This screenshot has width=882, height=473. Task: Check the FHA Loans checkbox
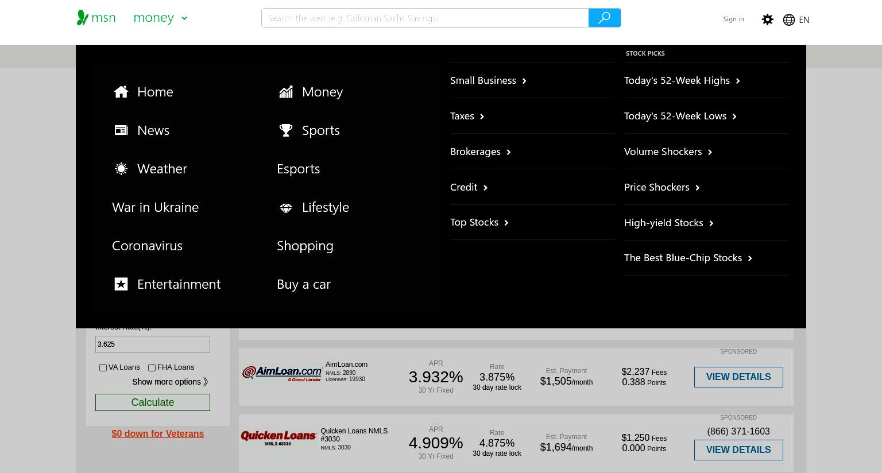pyautogui.click(x=152, y=367)
